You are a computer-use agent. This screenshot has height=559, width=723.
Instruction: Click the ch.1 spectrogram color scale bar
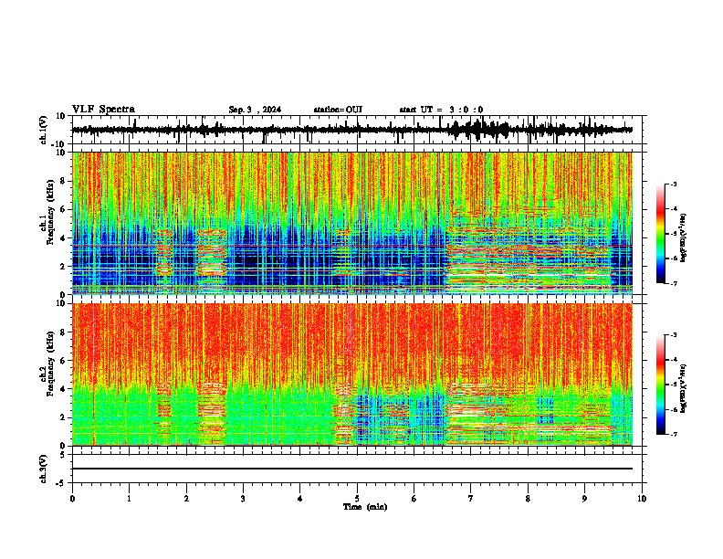[661, 234]
